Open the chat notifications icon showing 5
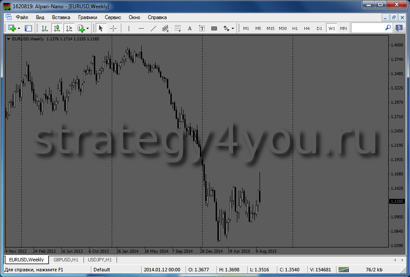410x277 pixels. click(x=399, y=28)
